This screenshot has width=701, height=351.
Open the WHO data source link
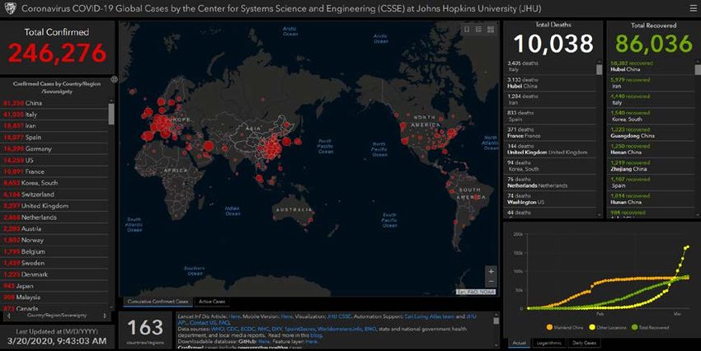pos(217,329)
